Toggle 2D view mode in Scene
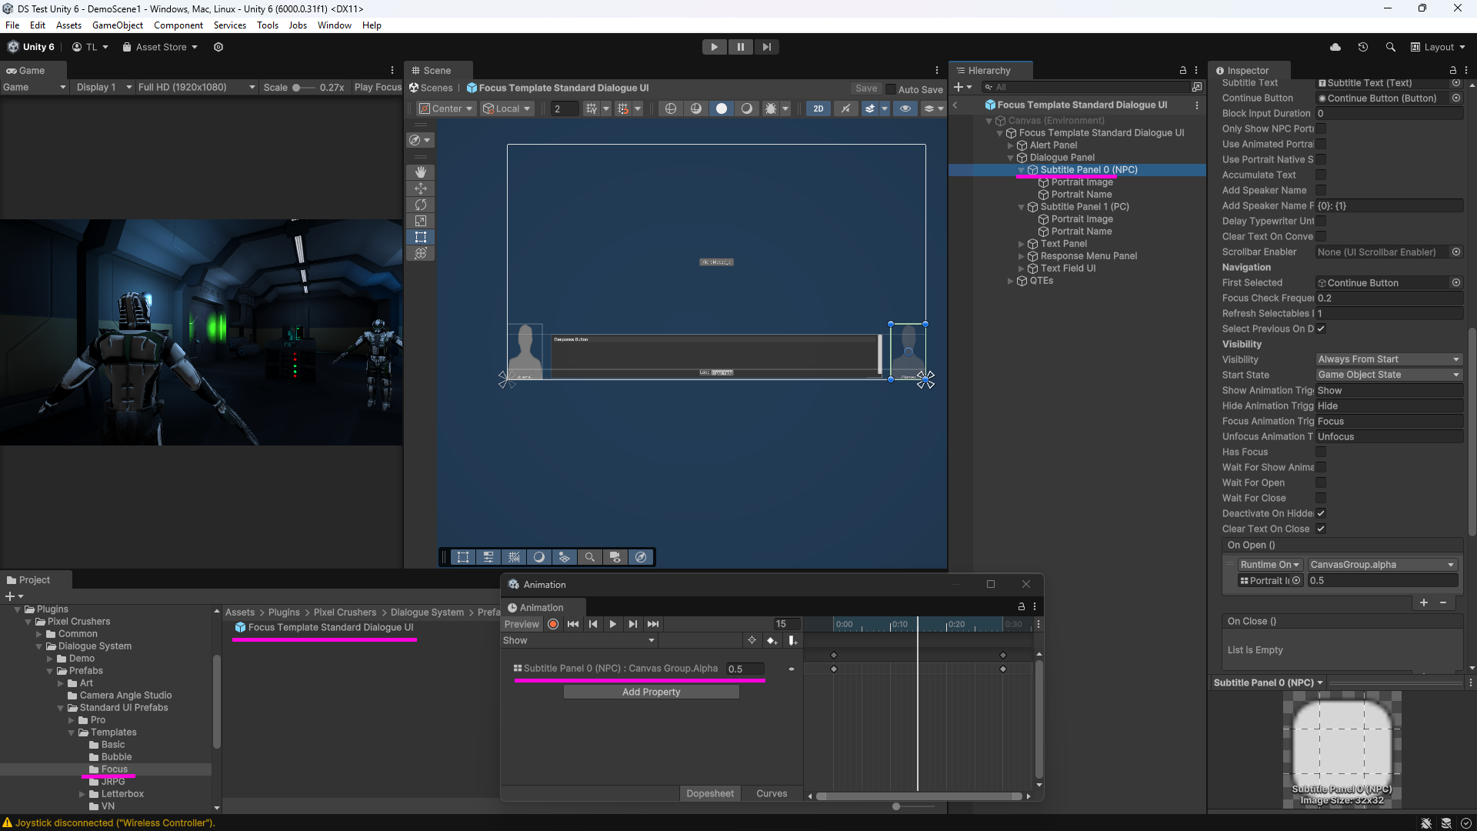 (x=819, y=108)
